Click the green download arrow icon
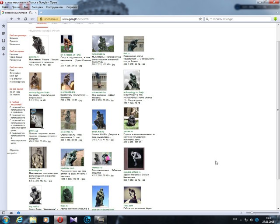 [x=275, y=19]
